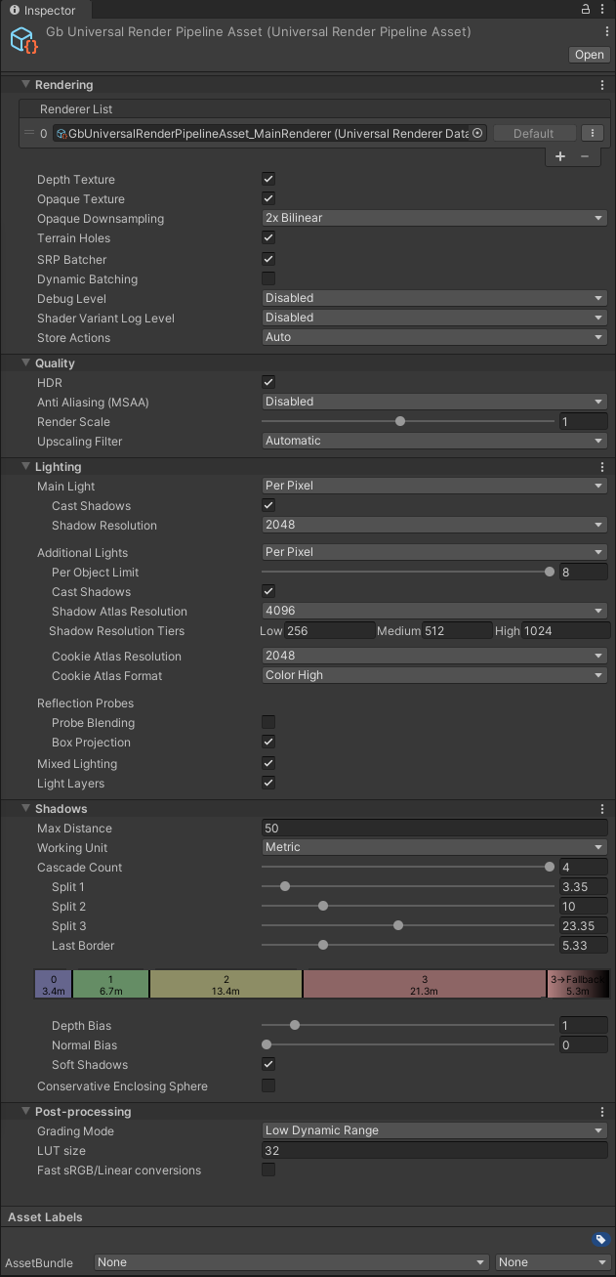Open the Opaque Downsampling dropdown
Screen dimensions: 616x1277
(x=434, y=218)
